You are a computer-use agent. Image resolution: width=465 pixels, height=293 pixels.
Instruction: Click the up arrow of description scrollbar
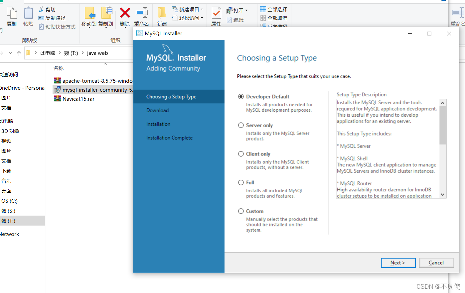(x=442, y=103)
